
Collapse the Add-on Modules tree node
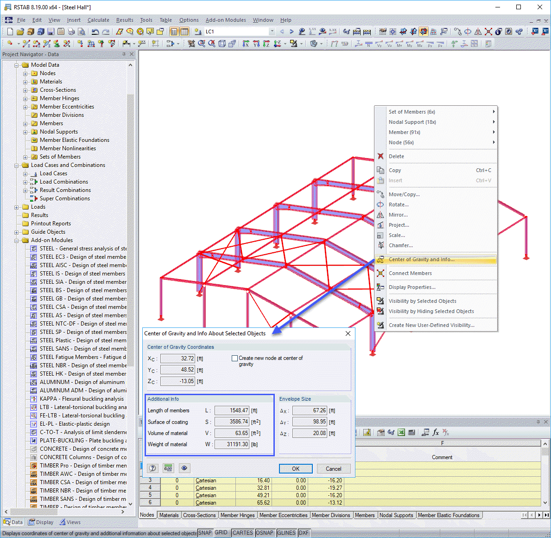coord(17,241)
